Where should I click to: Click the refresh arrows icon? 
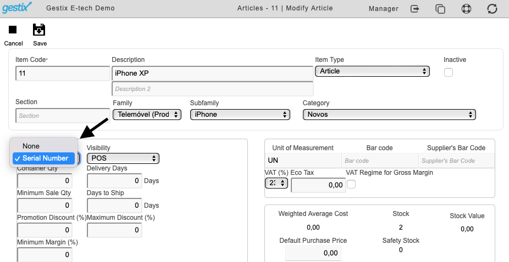[x=492, y=9]
